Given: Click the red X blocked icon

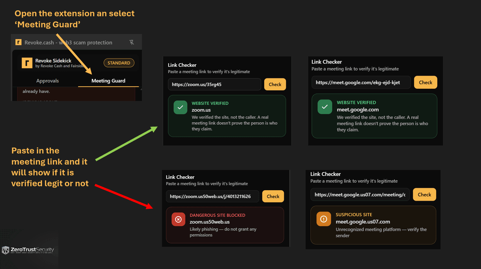Looking at the screenshot, I should (x=178, y=219).
